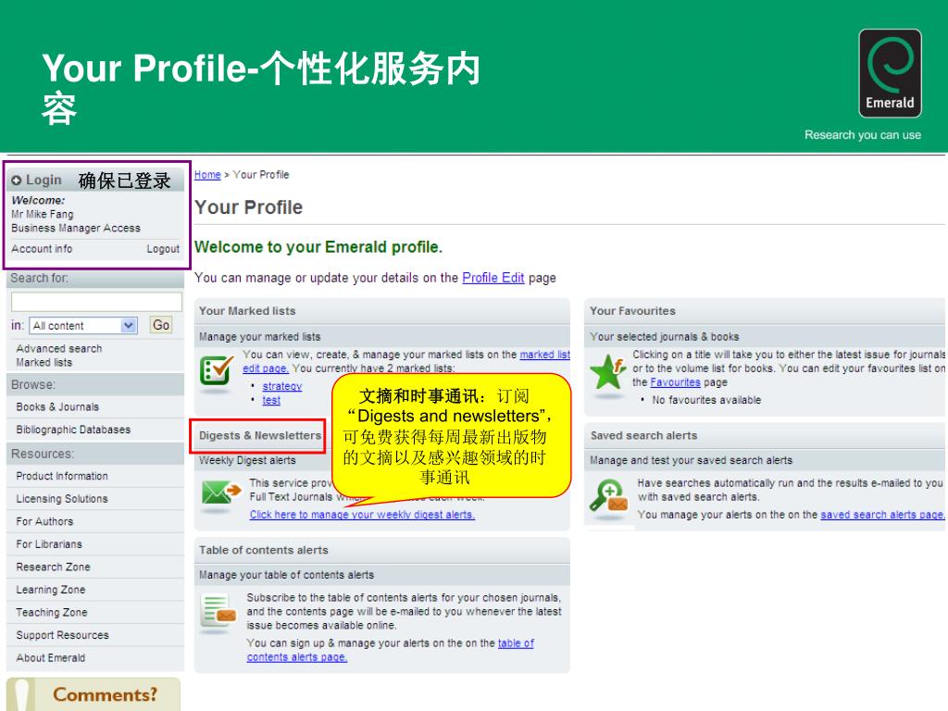
Task: Open the Favourites page link
Action: click(675, 382)
